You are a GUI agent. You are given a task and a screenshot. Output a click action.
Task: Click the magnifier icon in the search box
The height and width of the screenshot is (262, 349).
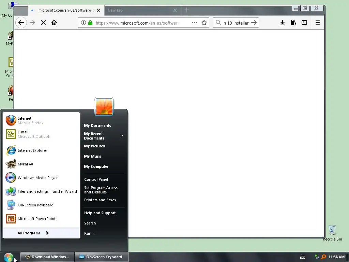(218, 23)
